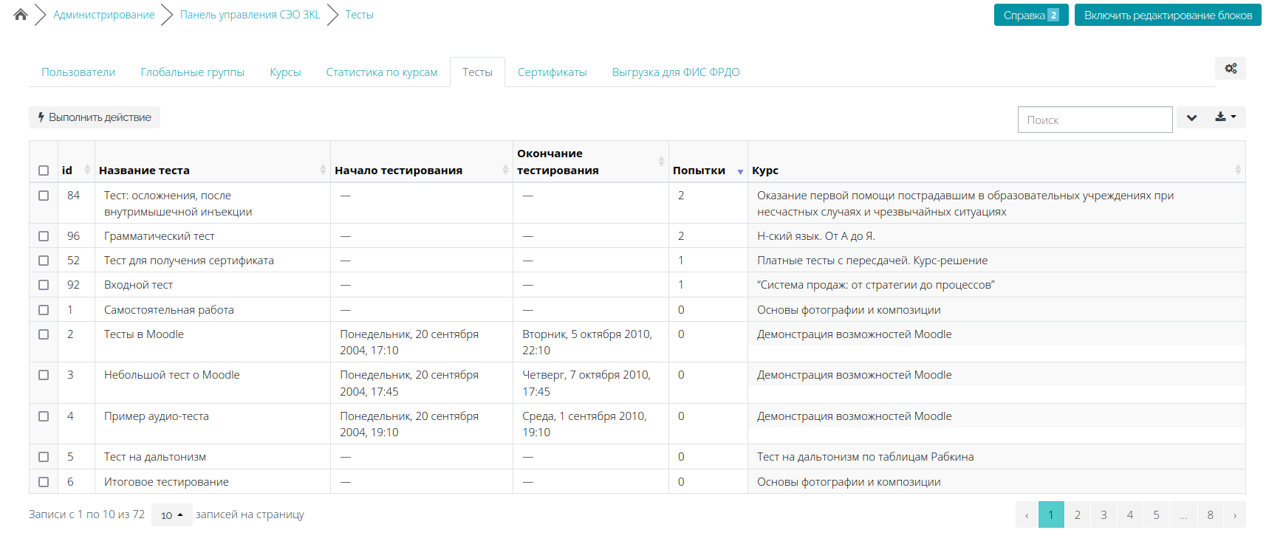
Task: Switch to Глобальные группы tab
Action: [x=193, y=72]
